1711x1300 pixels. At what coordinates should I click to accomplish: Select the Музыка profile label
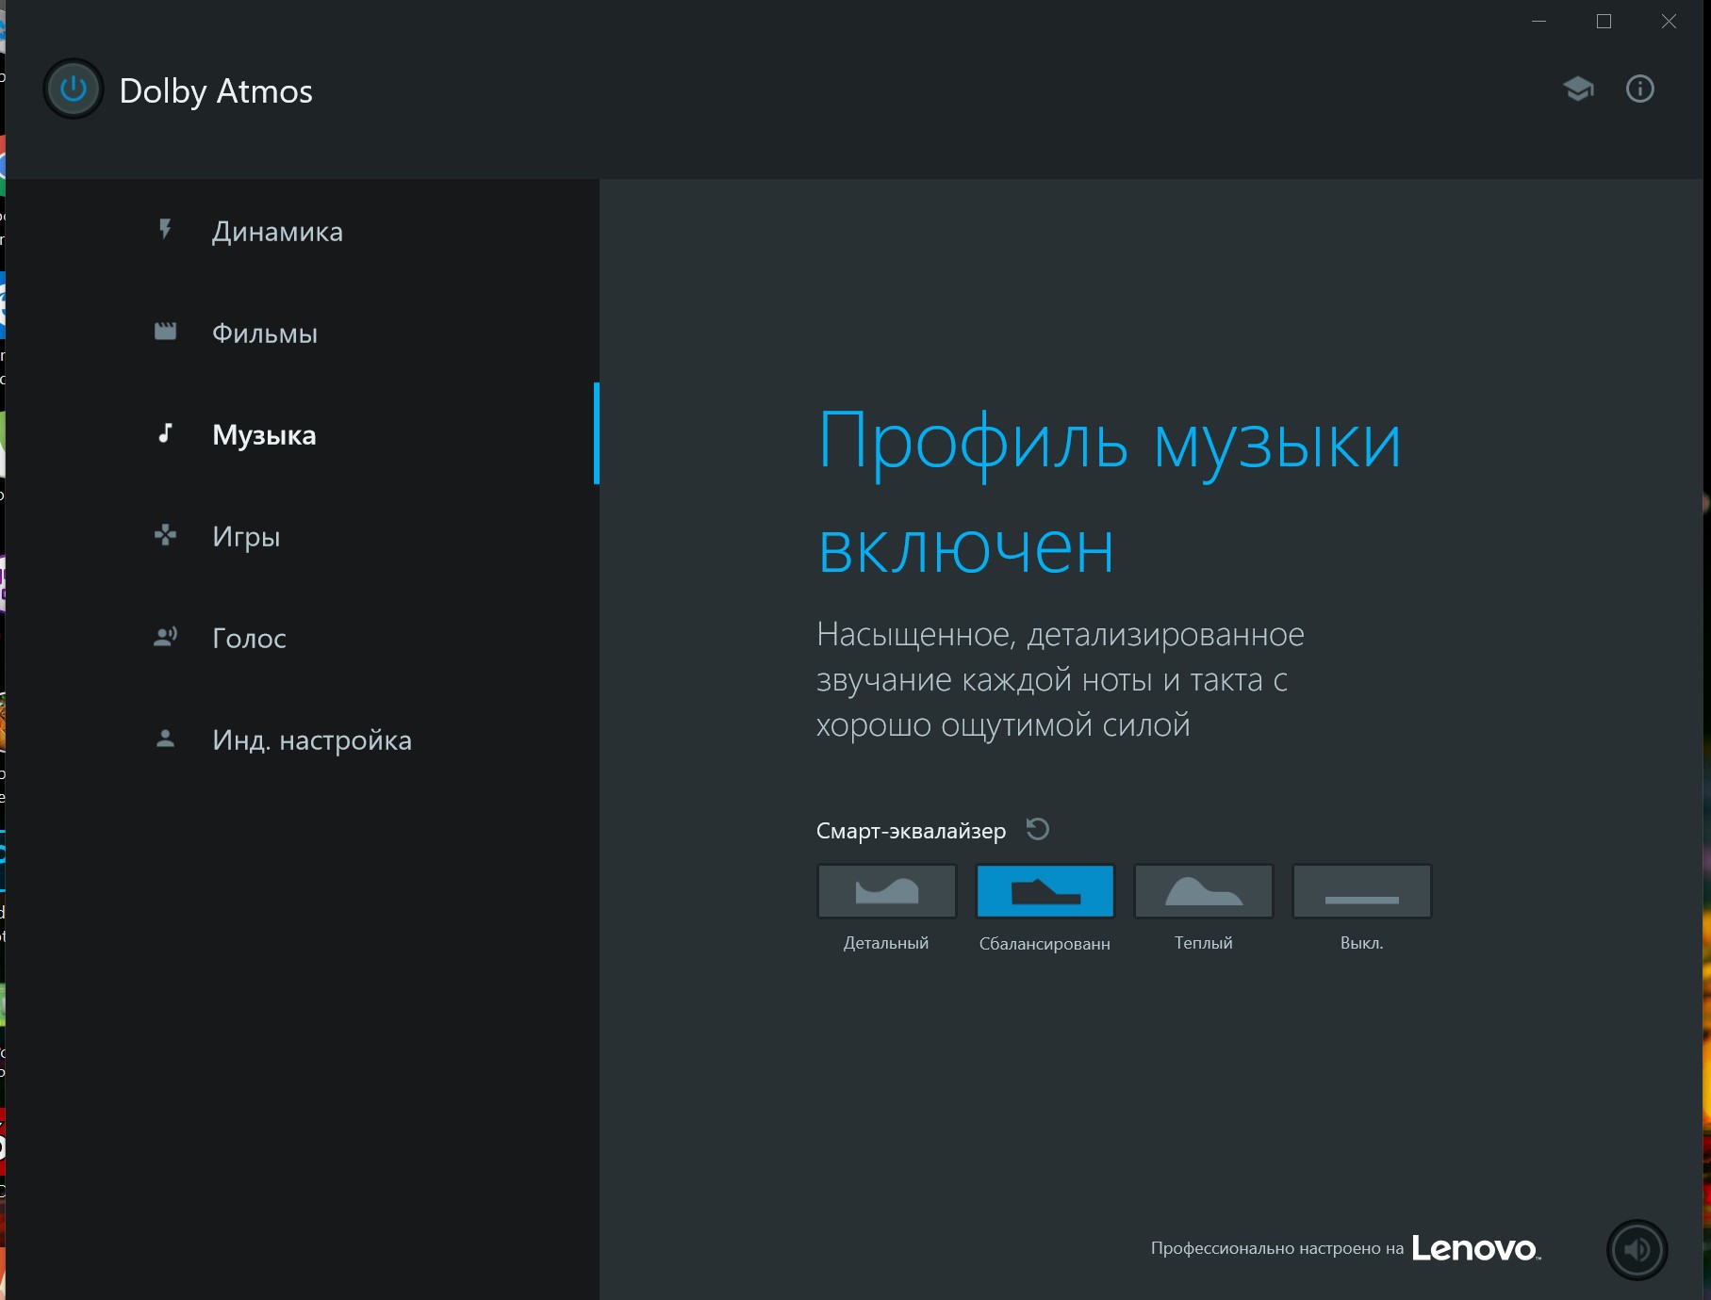click(264, 435)
